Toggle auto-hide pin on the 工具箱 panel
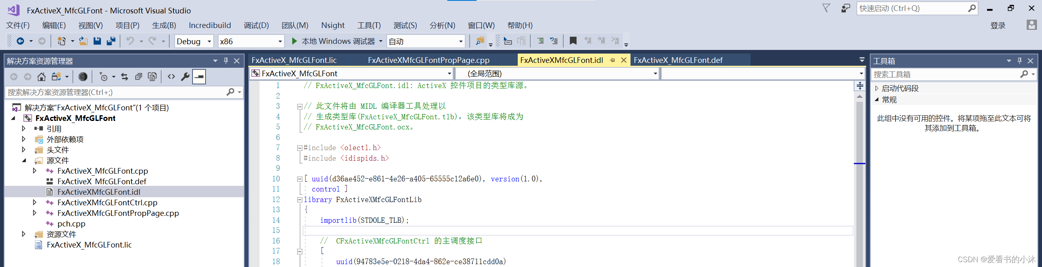1042x267 pixels. [x=1020, y=61]
